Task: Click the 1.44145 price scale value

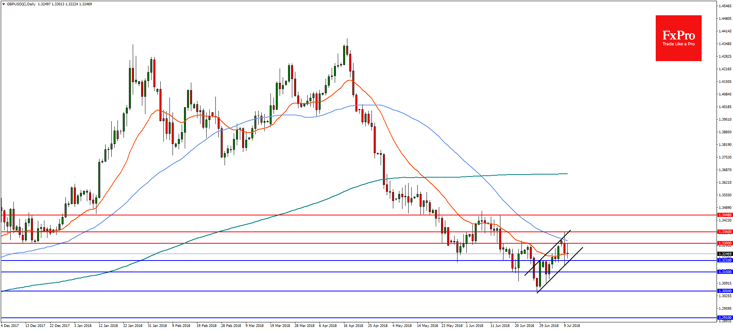Action: [x=725, y=31]
